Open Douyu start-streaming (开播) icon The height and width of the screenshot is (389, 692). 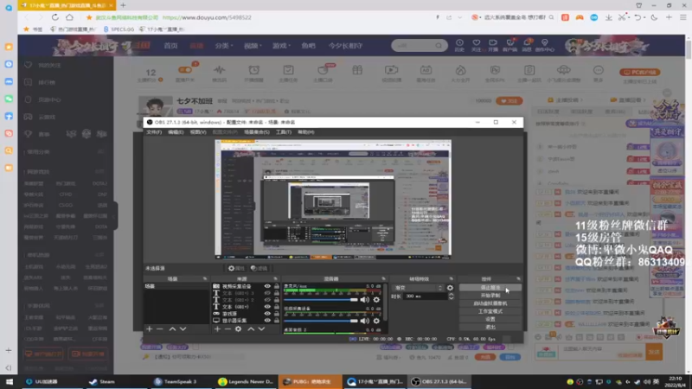(493, 45)
